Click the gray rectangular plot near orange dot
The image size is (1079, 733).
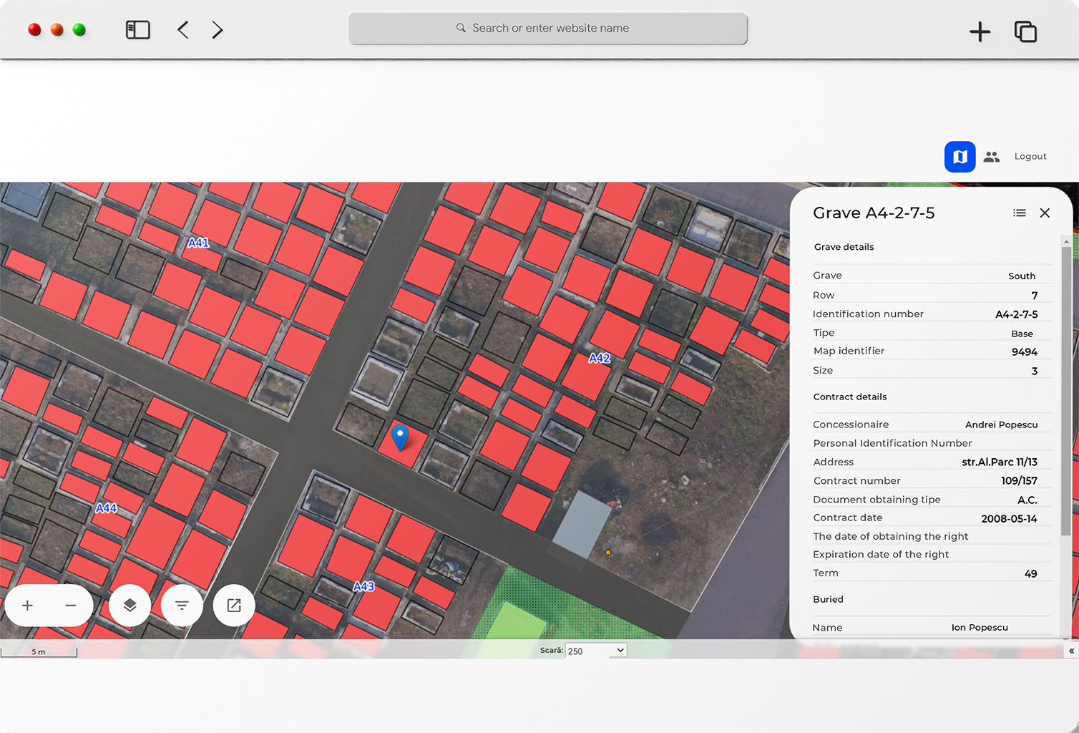click(582, 525)
